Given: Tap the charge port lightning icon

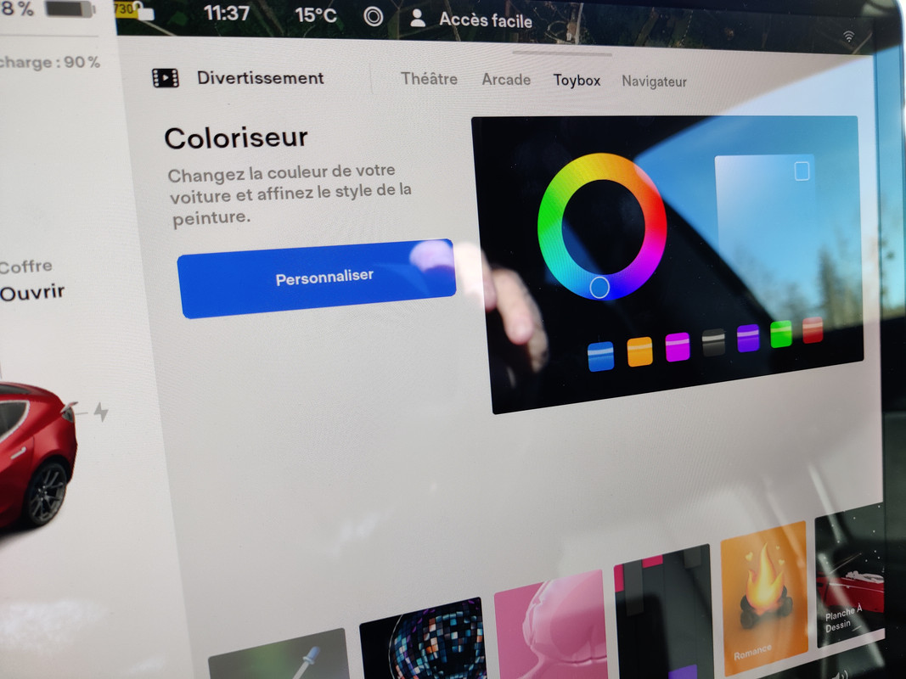Looking at the screenshot, I should pos(101,412).
